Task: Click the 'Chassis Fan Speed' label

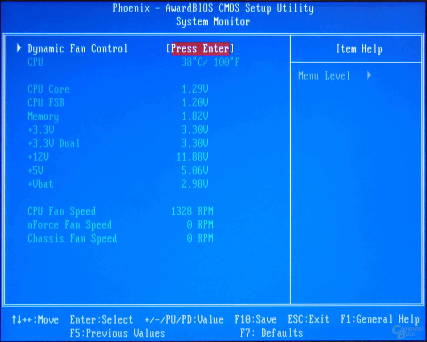Action: (x=72, y=239)
